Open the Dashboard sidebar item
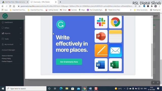Viewport: 162px width, 91px height. click(7, 22)
